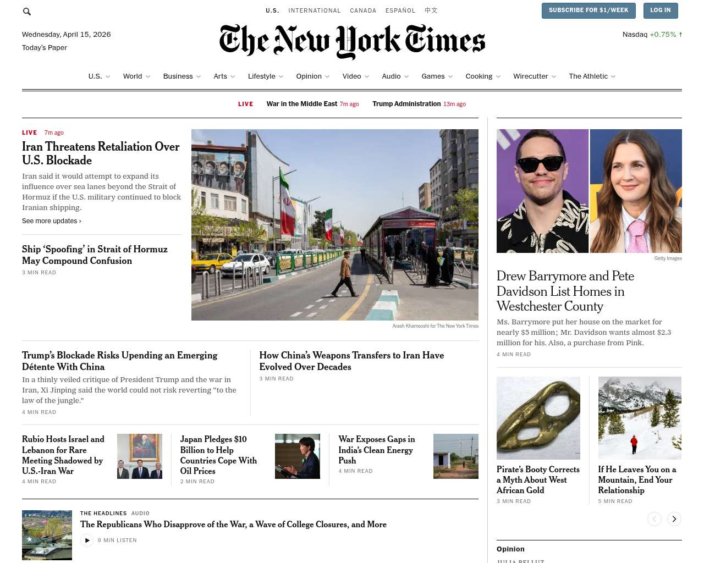This screenshot has height=563, width=704.
Task: Switch to Chinese language edition
Action: [431, 10]
